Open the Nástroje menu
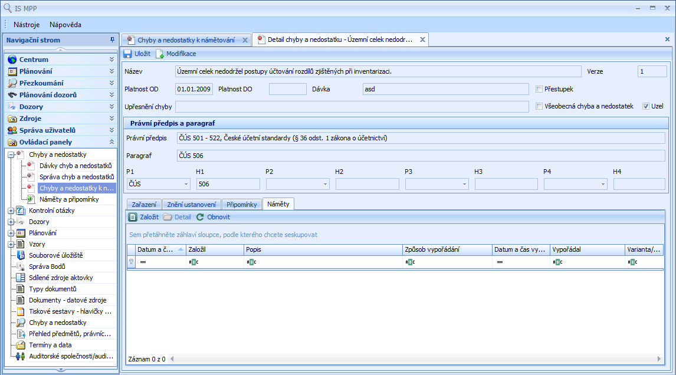Image resolution: width=676 pixels, height=375 pixels. click(27, 25)
